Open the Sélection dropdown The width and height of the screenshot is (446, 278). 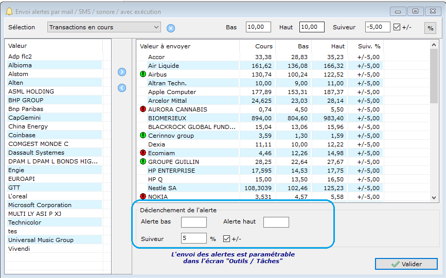[x=104, y=27]
